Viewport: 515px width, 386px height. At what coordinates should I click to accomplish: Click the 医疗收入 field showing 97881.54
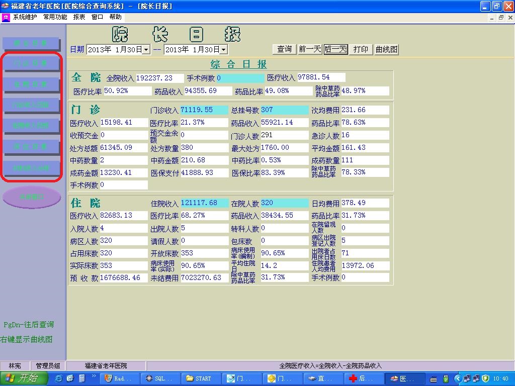coord(321,77)
